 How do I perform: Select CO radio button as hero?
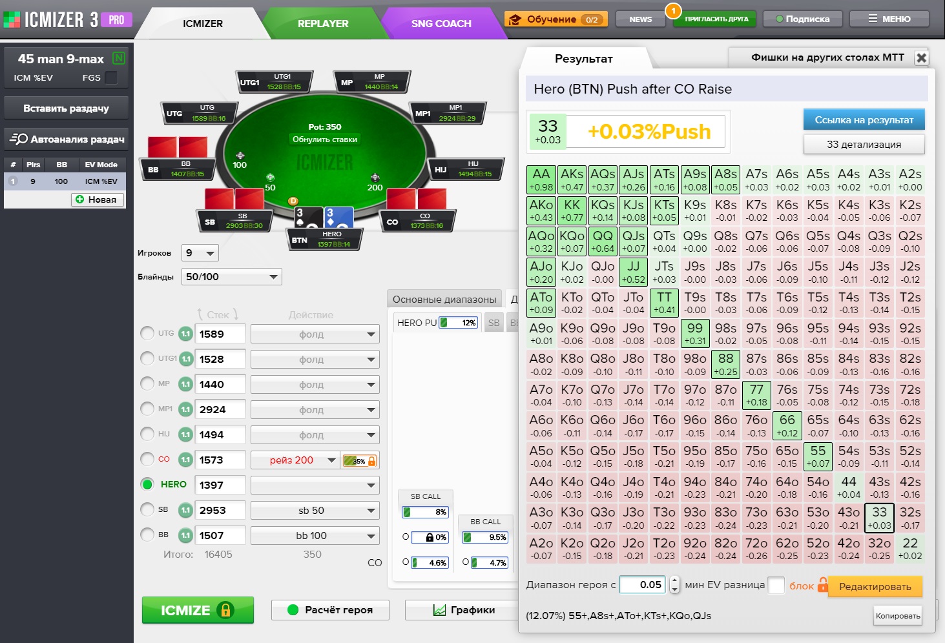tap(147, 459)
